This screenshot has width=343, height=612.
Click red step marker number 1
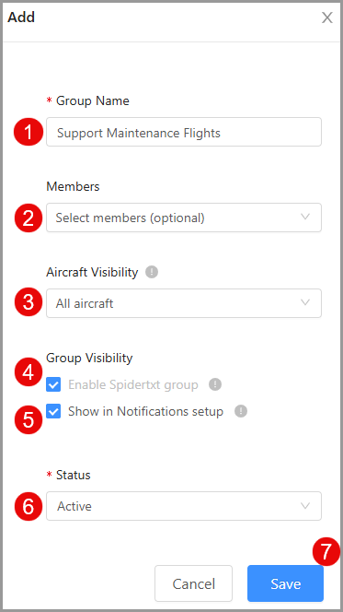[29, 132]
